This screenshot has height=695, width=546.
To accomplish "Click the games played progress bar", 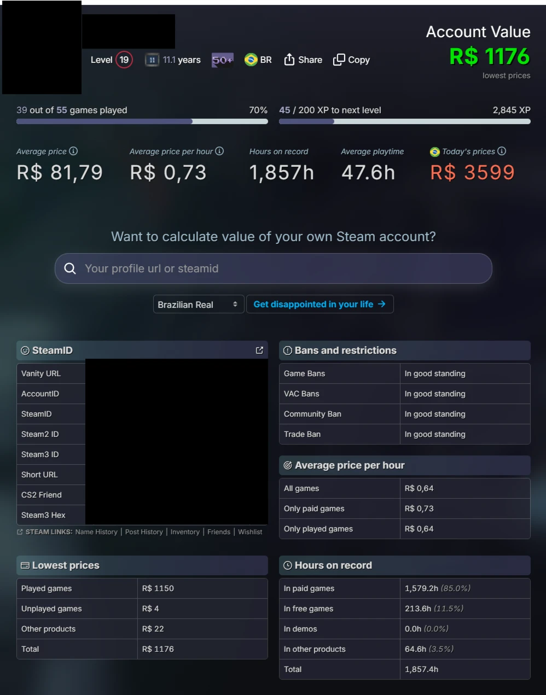I will click(x=142, y=121).
